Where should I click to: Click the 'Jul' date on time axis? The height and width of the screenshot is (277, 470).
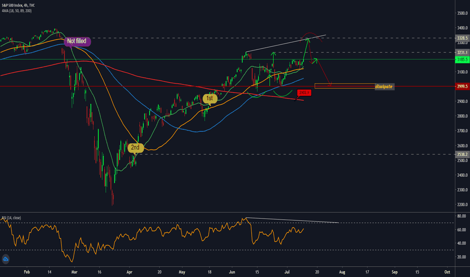pos(287,272)
